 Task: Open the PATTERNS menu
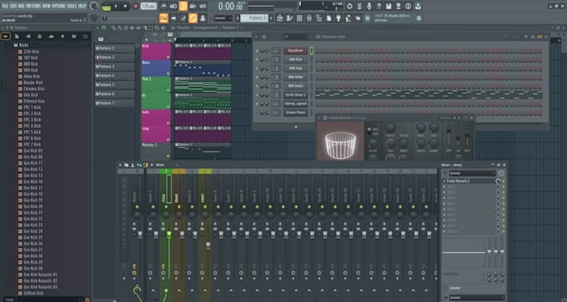click(33, 6)
